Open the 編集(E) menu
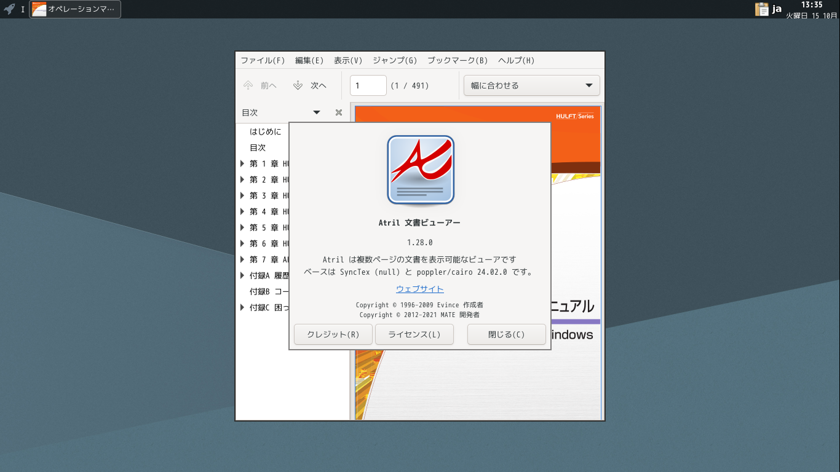 (x=309, y=60)
